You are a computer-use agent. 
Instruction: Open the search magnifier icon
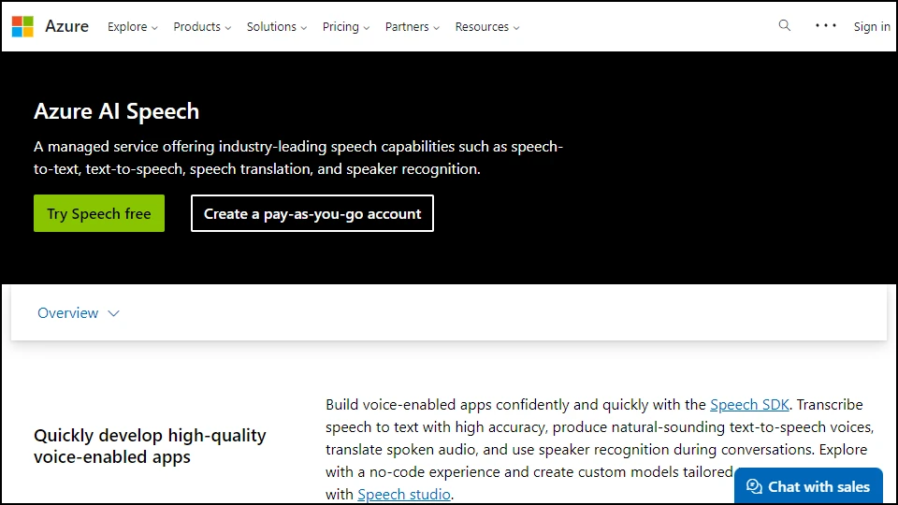point(784,26)
